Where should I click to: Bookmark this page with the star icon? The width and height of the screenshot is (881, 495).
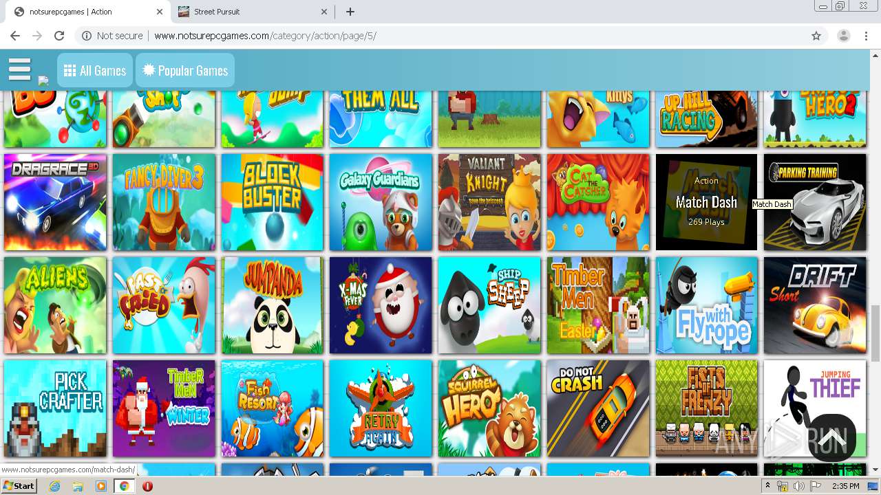point(816,36)
